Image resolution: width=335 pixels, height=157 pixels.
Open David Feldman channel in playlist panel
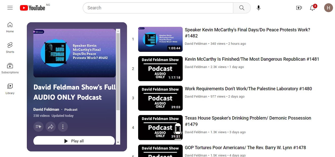click(46, 109)
